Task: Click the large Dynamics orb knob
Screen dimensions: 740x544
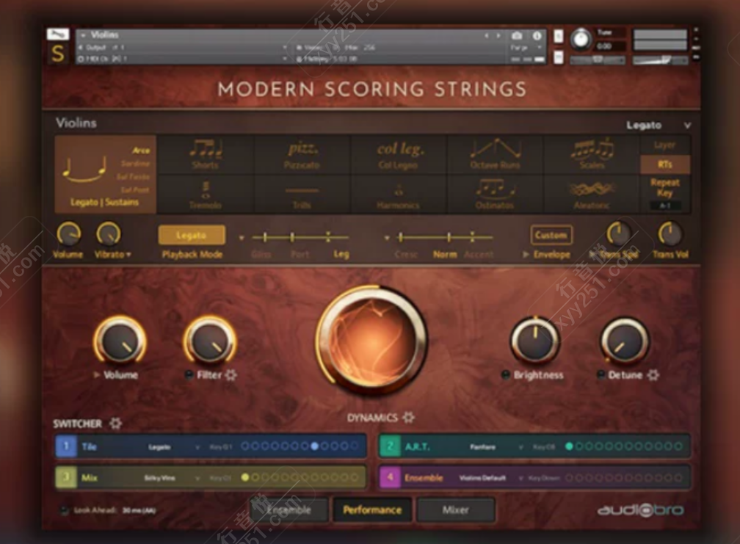Action: click(x=372, y=340)
